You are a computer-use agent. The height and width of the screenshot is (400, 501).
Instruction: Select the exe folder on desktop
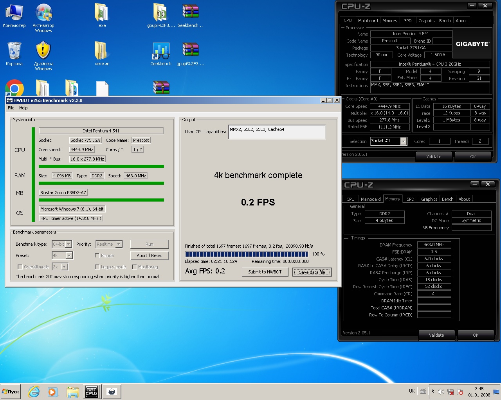point(102,16)
